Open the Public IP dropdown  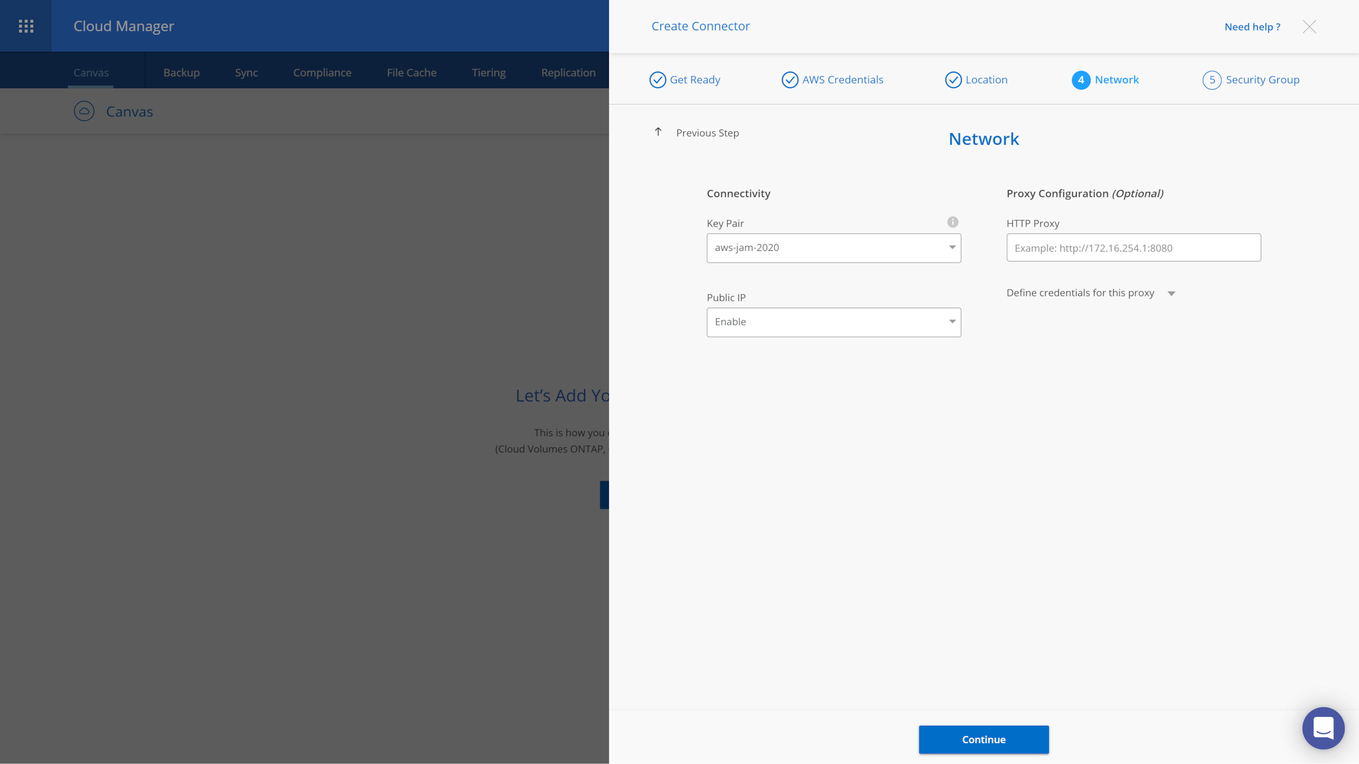point(833,322)
